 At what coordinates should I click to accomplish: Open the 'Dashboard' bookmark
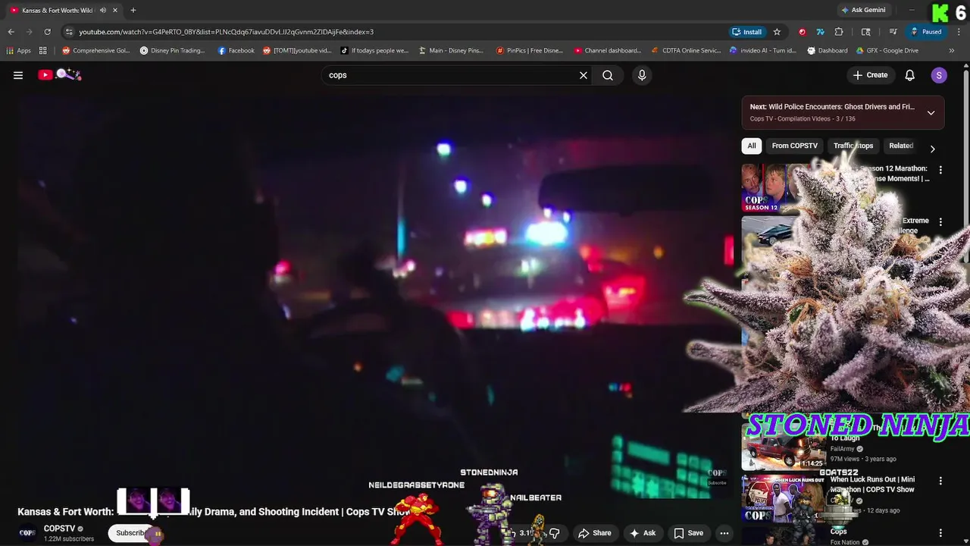point(828,51)
